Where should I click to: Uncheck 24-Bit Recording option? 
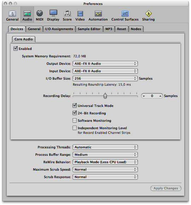tap(75, 113)
